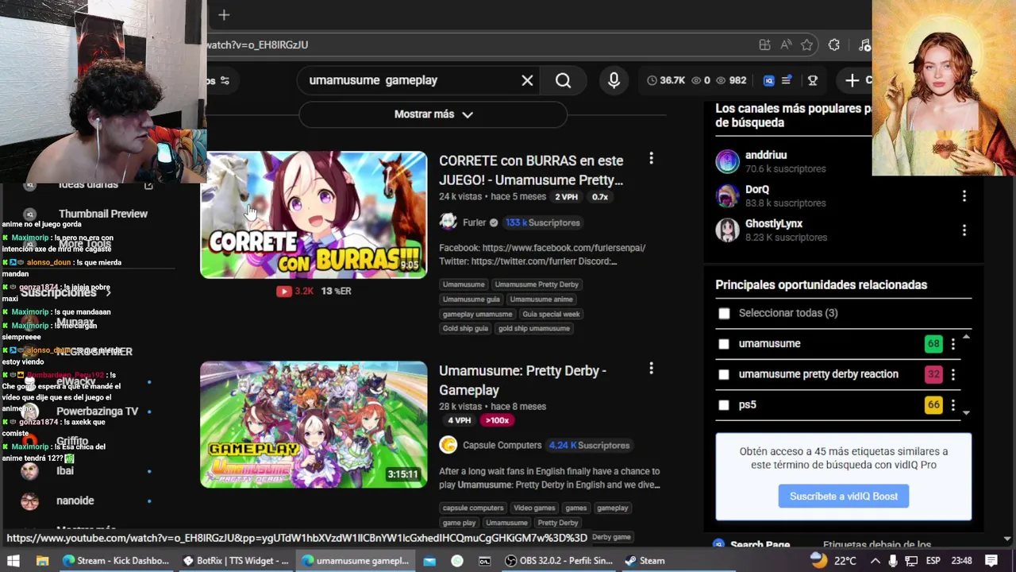Open the search filters icon
This screenshot has height=572, width=1016.
[x=225, y=80]
